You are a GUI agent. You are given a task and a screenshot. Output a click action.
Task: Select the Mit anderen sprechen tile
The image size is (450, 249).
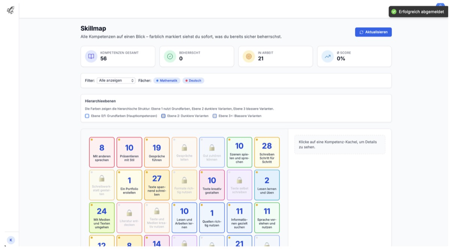[102, 152]
